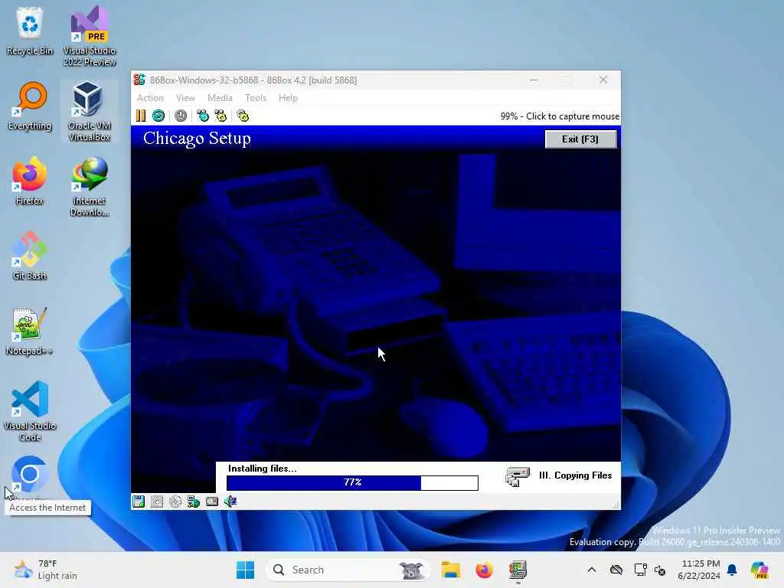Viewport: 784px width, 588px height.
Task: Click the 86Box icon in title bar
Action: tap(139, 80)
